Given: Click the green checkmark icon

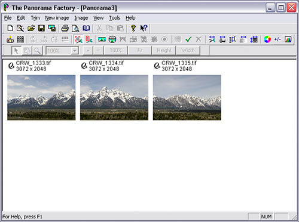Looking at the screenshot, I should [x=188, y=39].
